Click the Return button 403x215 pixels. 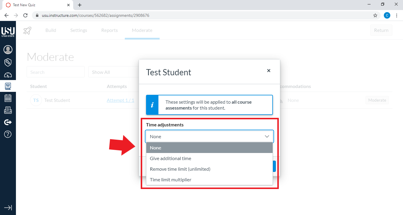381,30
